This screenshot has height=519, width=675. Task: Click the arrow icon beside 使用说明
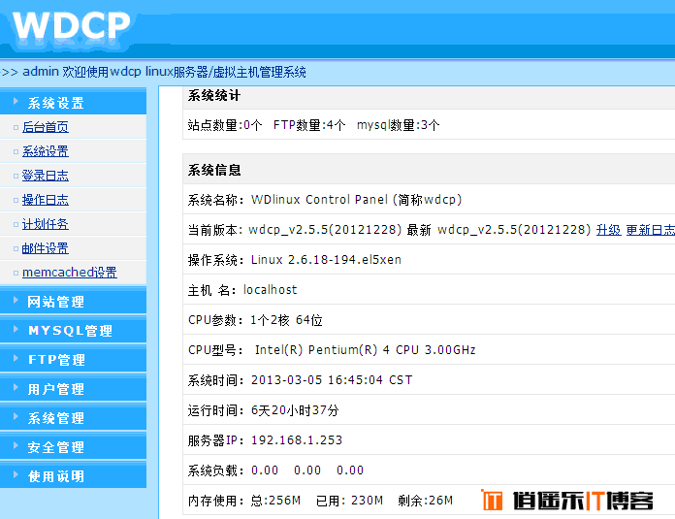pos(16,474)
